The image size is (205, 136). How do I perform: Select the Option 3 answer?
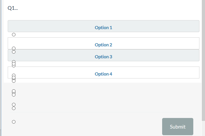pos(103,57)
